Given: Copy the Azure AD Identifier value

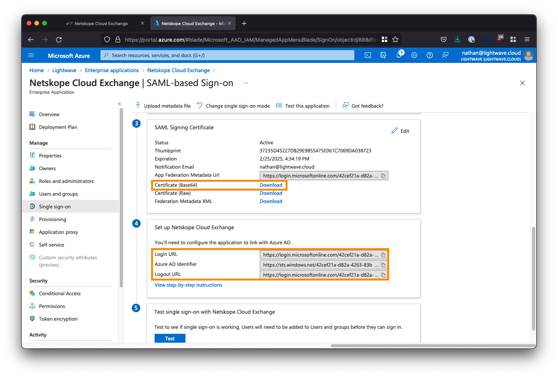Looking at the screenshot, I should [383, 265].
